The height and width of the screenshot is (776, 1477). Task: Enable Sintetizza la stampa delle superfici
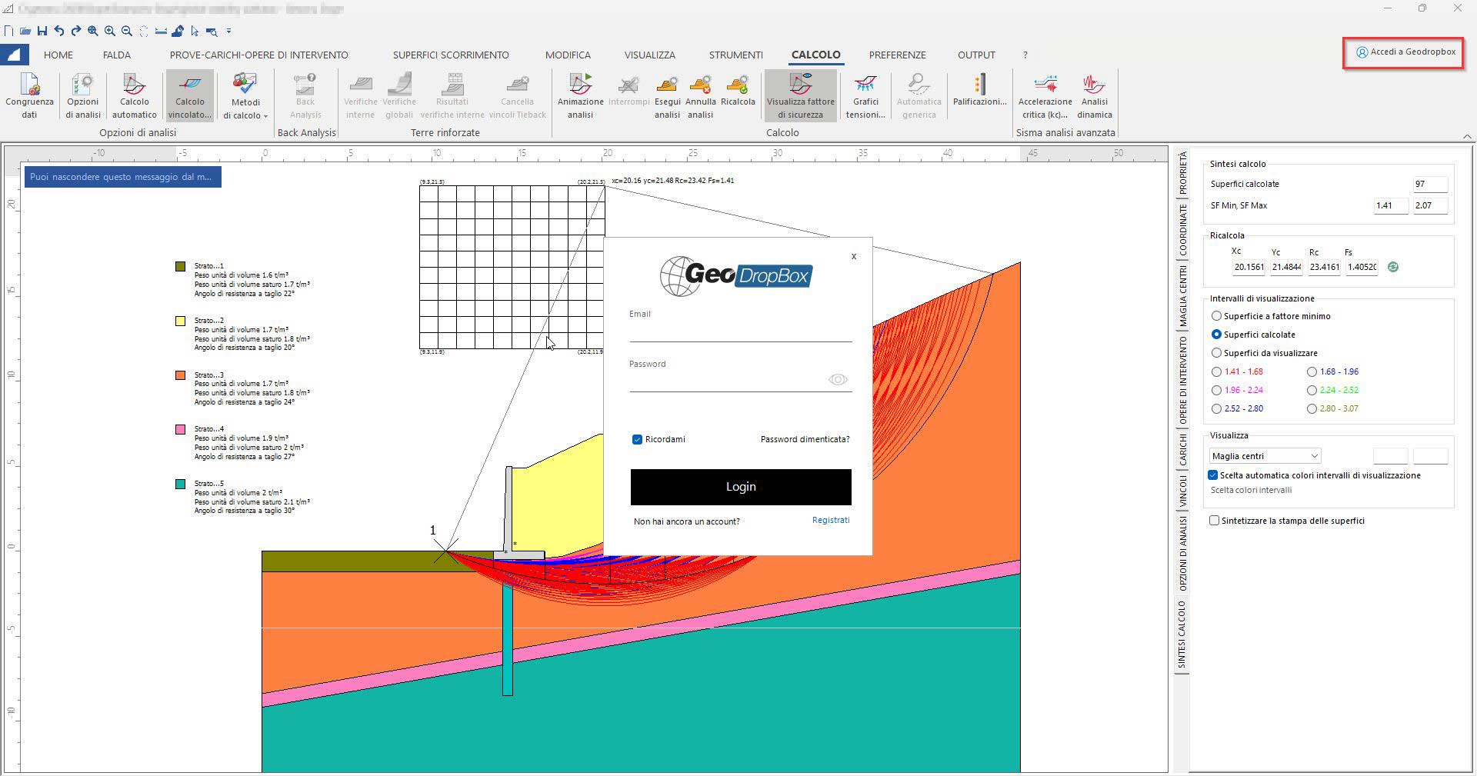[x=1215, y=521]
